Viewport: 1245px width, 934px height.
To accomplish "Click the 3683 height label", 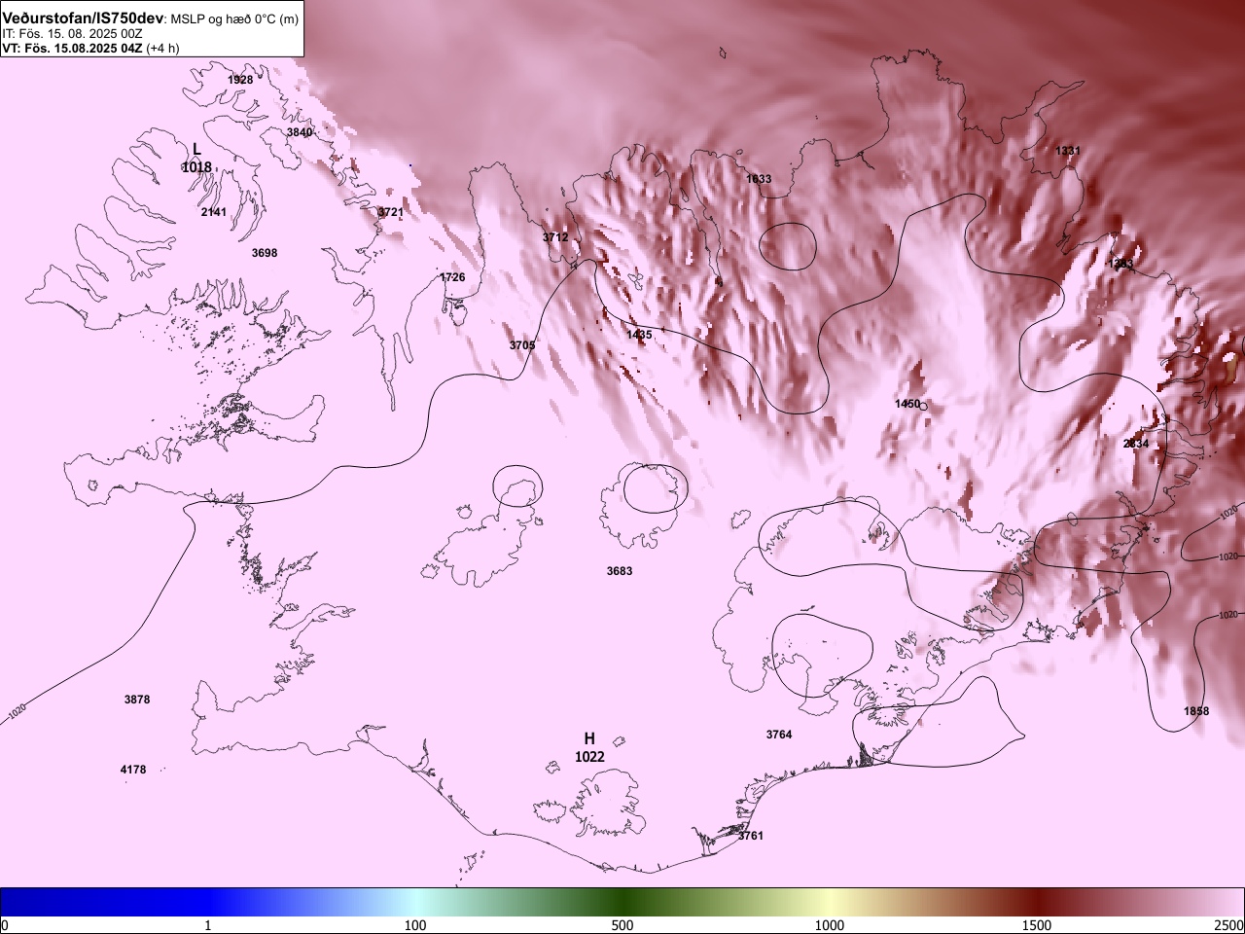I will point(620,571).
